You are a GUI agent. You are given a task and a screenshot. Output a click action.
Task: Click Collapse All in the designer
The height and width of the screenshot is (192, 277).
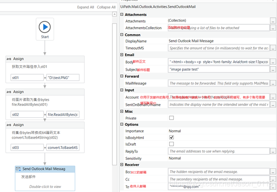tap(106, 7)
